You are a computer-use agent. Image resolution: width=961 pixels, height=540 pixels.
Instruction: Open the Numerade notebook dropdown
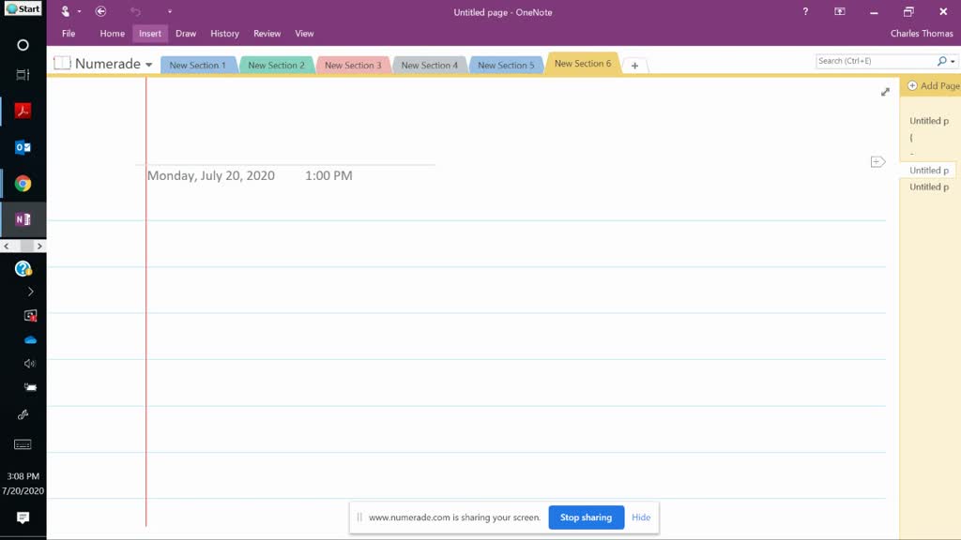tap(148, 65)
